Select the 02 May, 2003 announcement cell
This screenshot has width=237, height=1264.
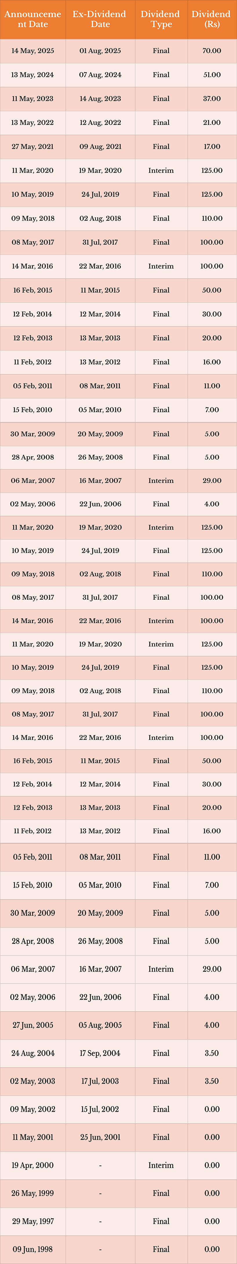tap(33, 1081)
